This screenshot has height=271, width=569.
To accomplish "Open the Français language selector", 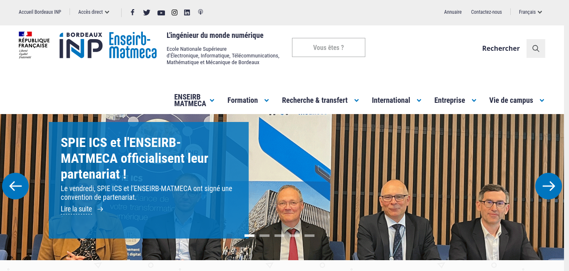I will click(530, 12).
